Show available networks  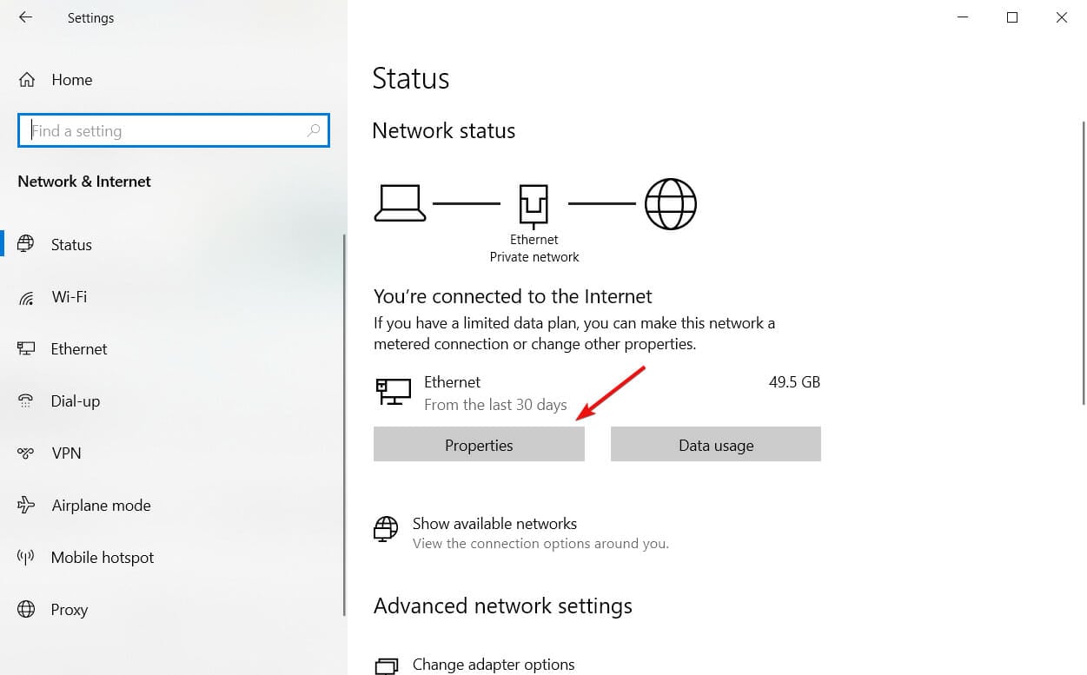pyautogui.click(x=494, y=524)
